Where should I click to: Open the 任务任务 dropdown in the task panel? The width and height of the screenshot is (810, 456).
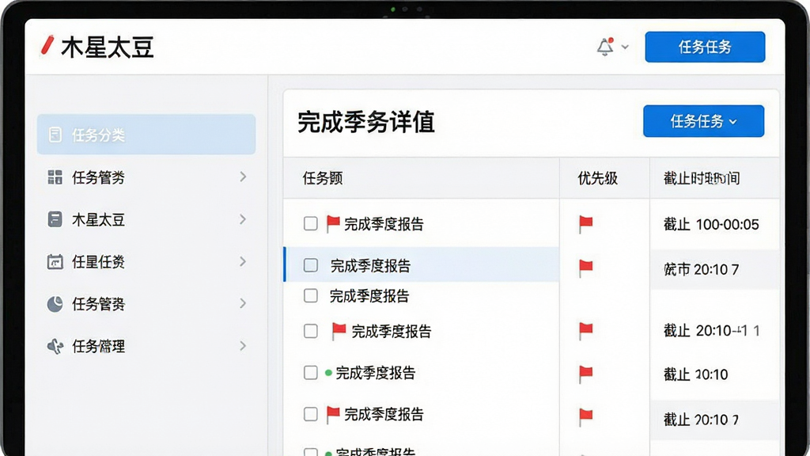point(703,121)
